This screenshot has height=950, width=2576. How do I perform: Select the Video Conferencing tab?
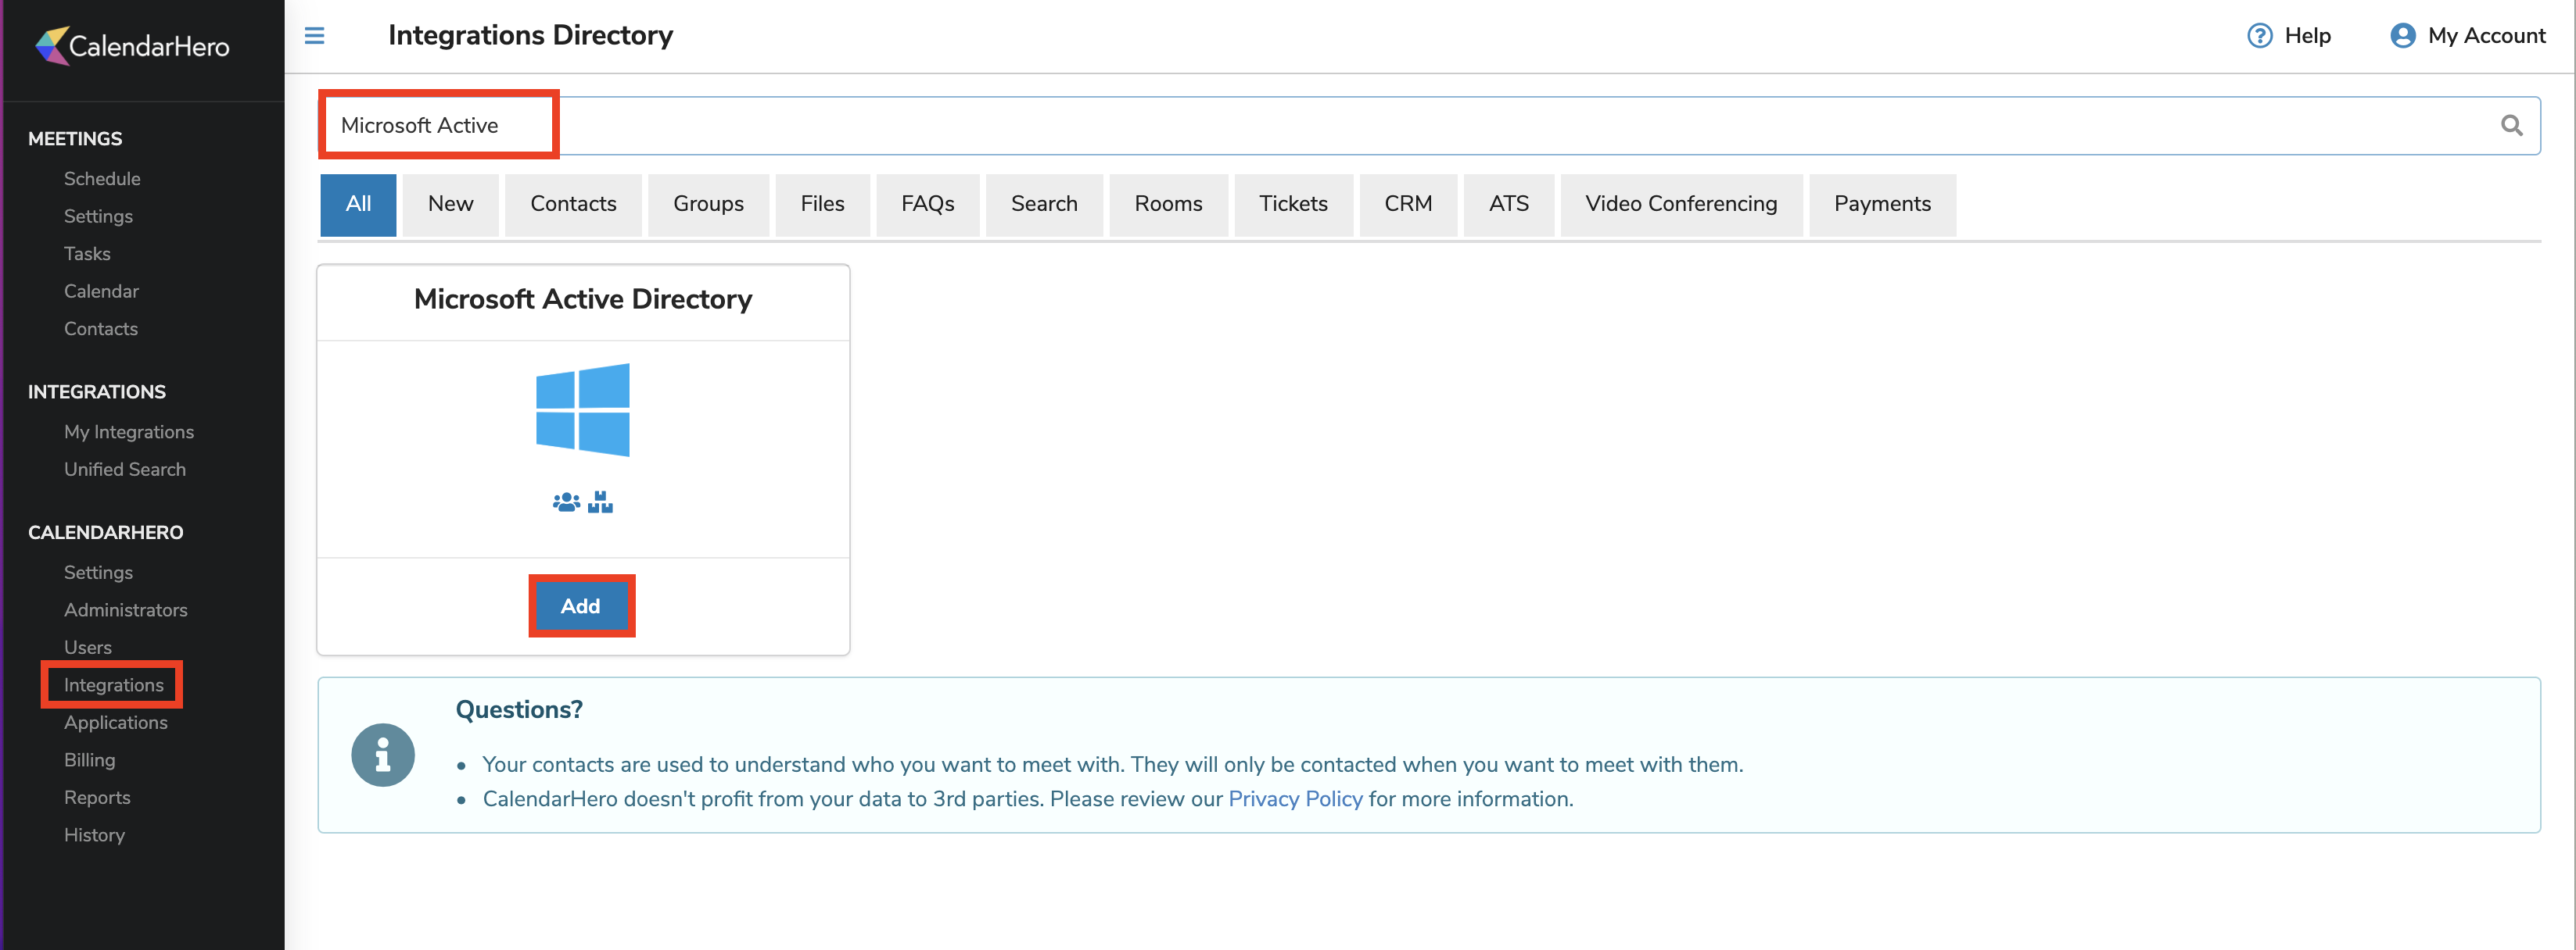(1680, 204)
